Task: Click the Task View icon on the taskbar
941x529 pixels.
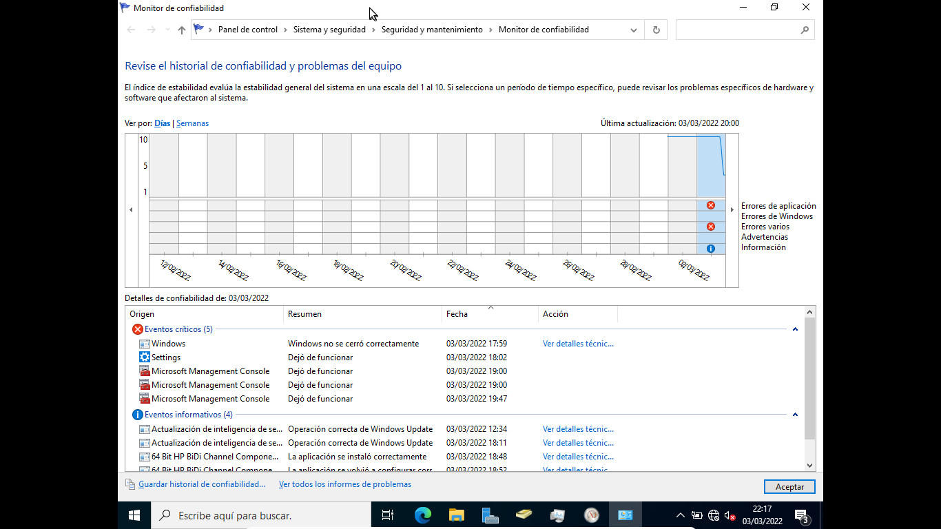Action: coord(387,515)
